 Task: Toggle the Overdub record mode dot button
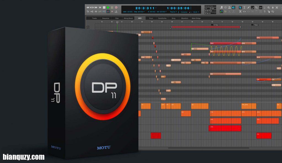pos(112,12)
